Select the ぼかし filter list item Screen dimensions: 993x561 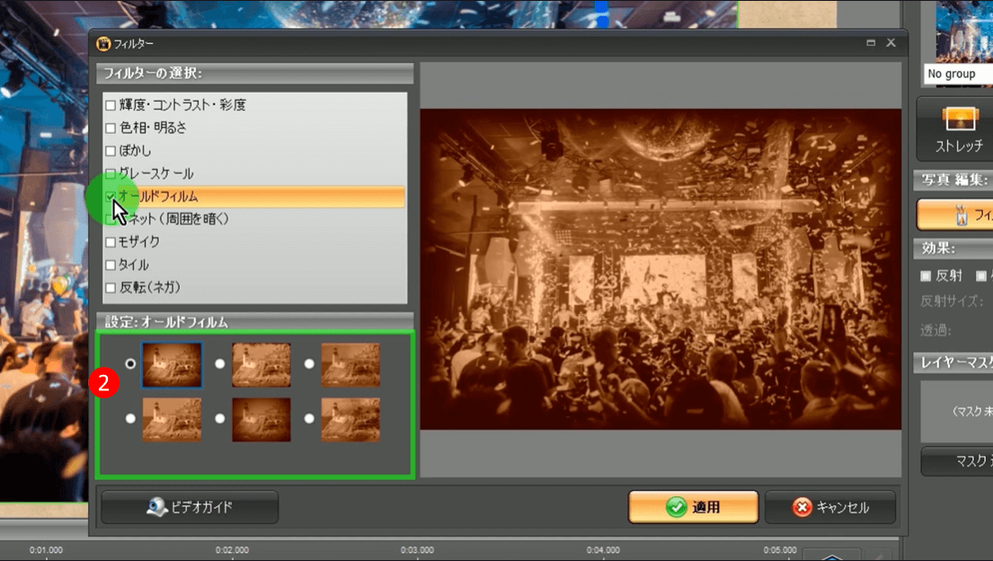click(x=136, y=151)
